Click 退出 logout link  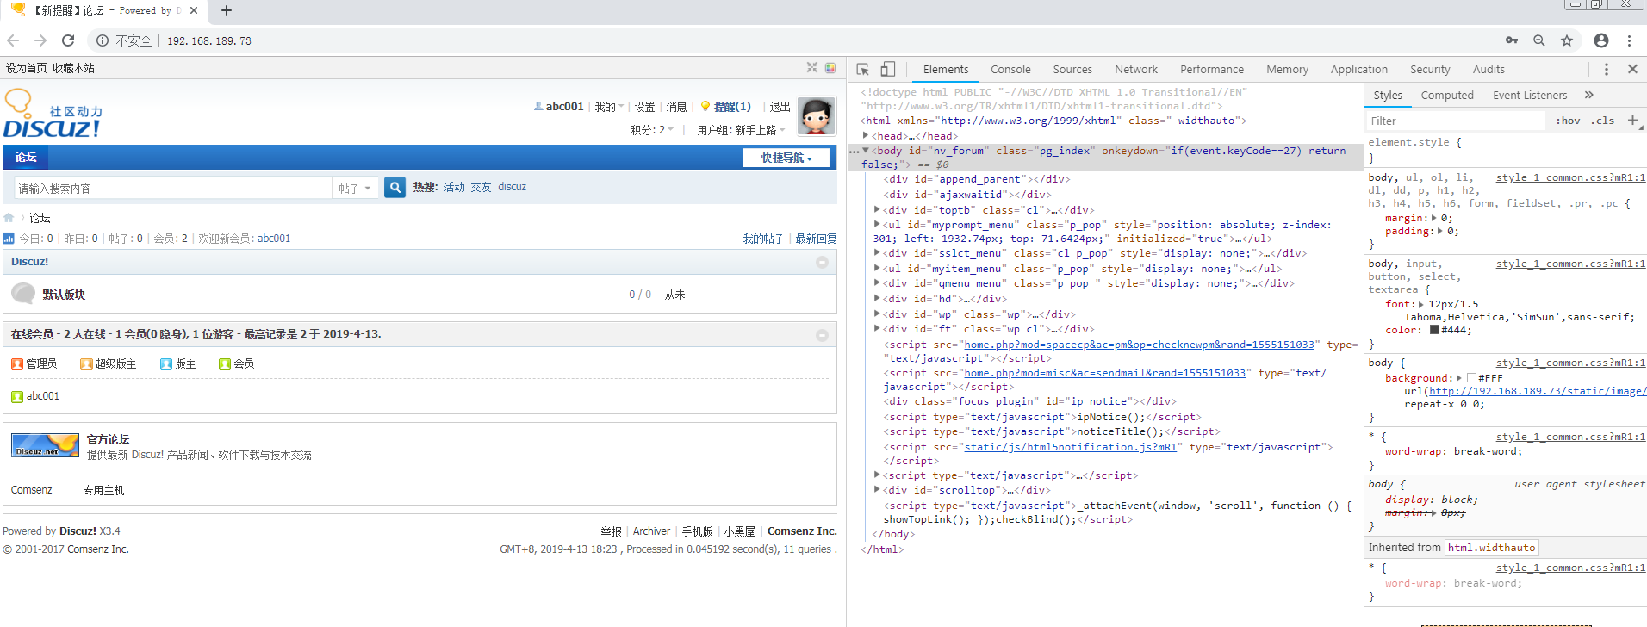[x=780, y=107]
